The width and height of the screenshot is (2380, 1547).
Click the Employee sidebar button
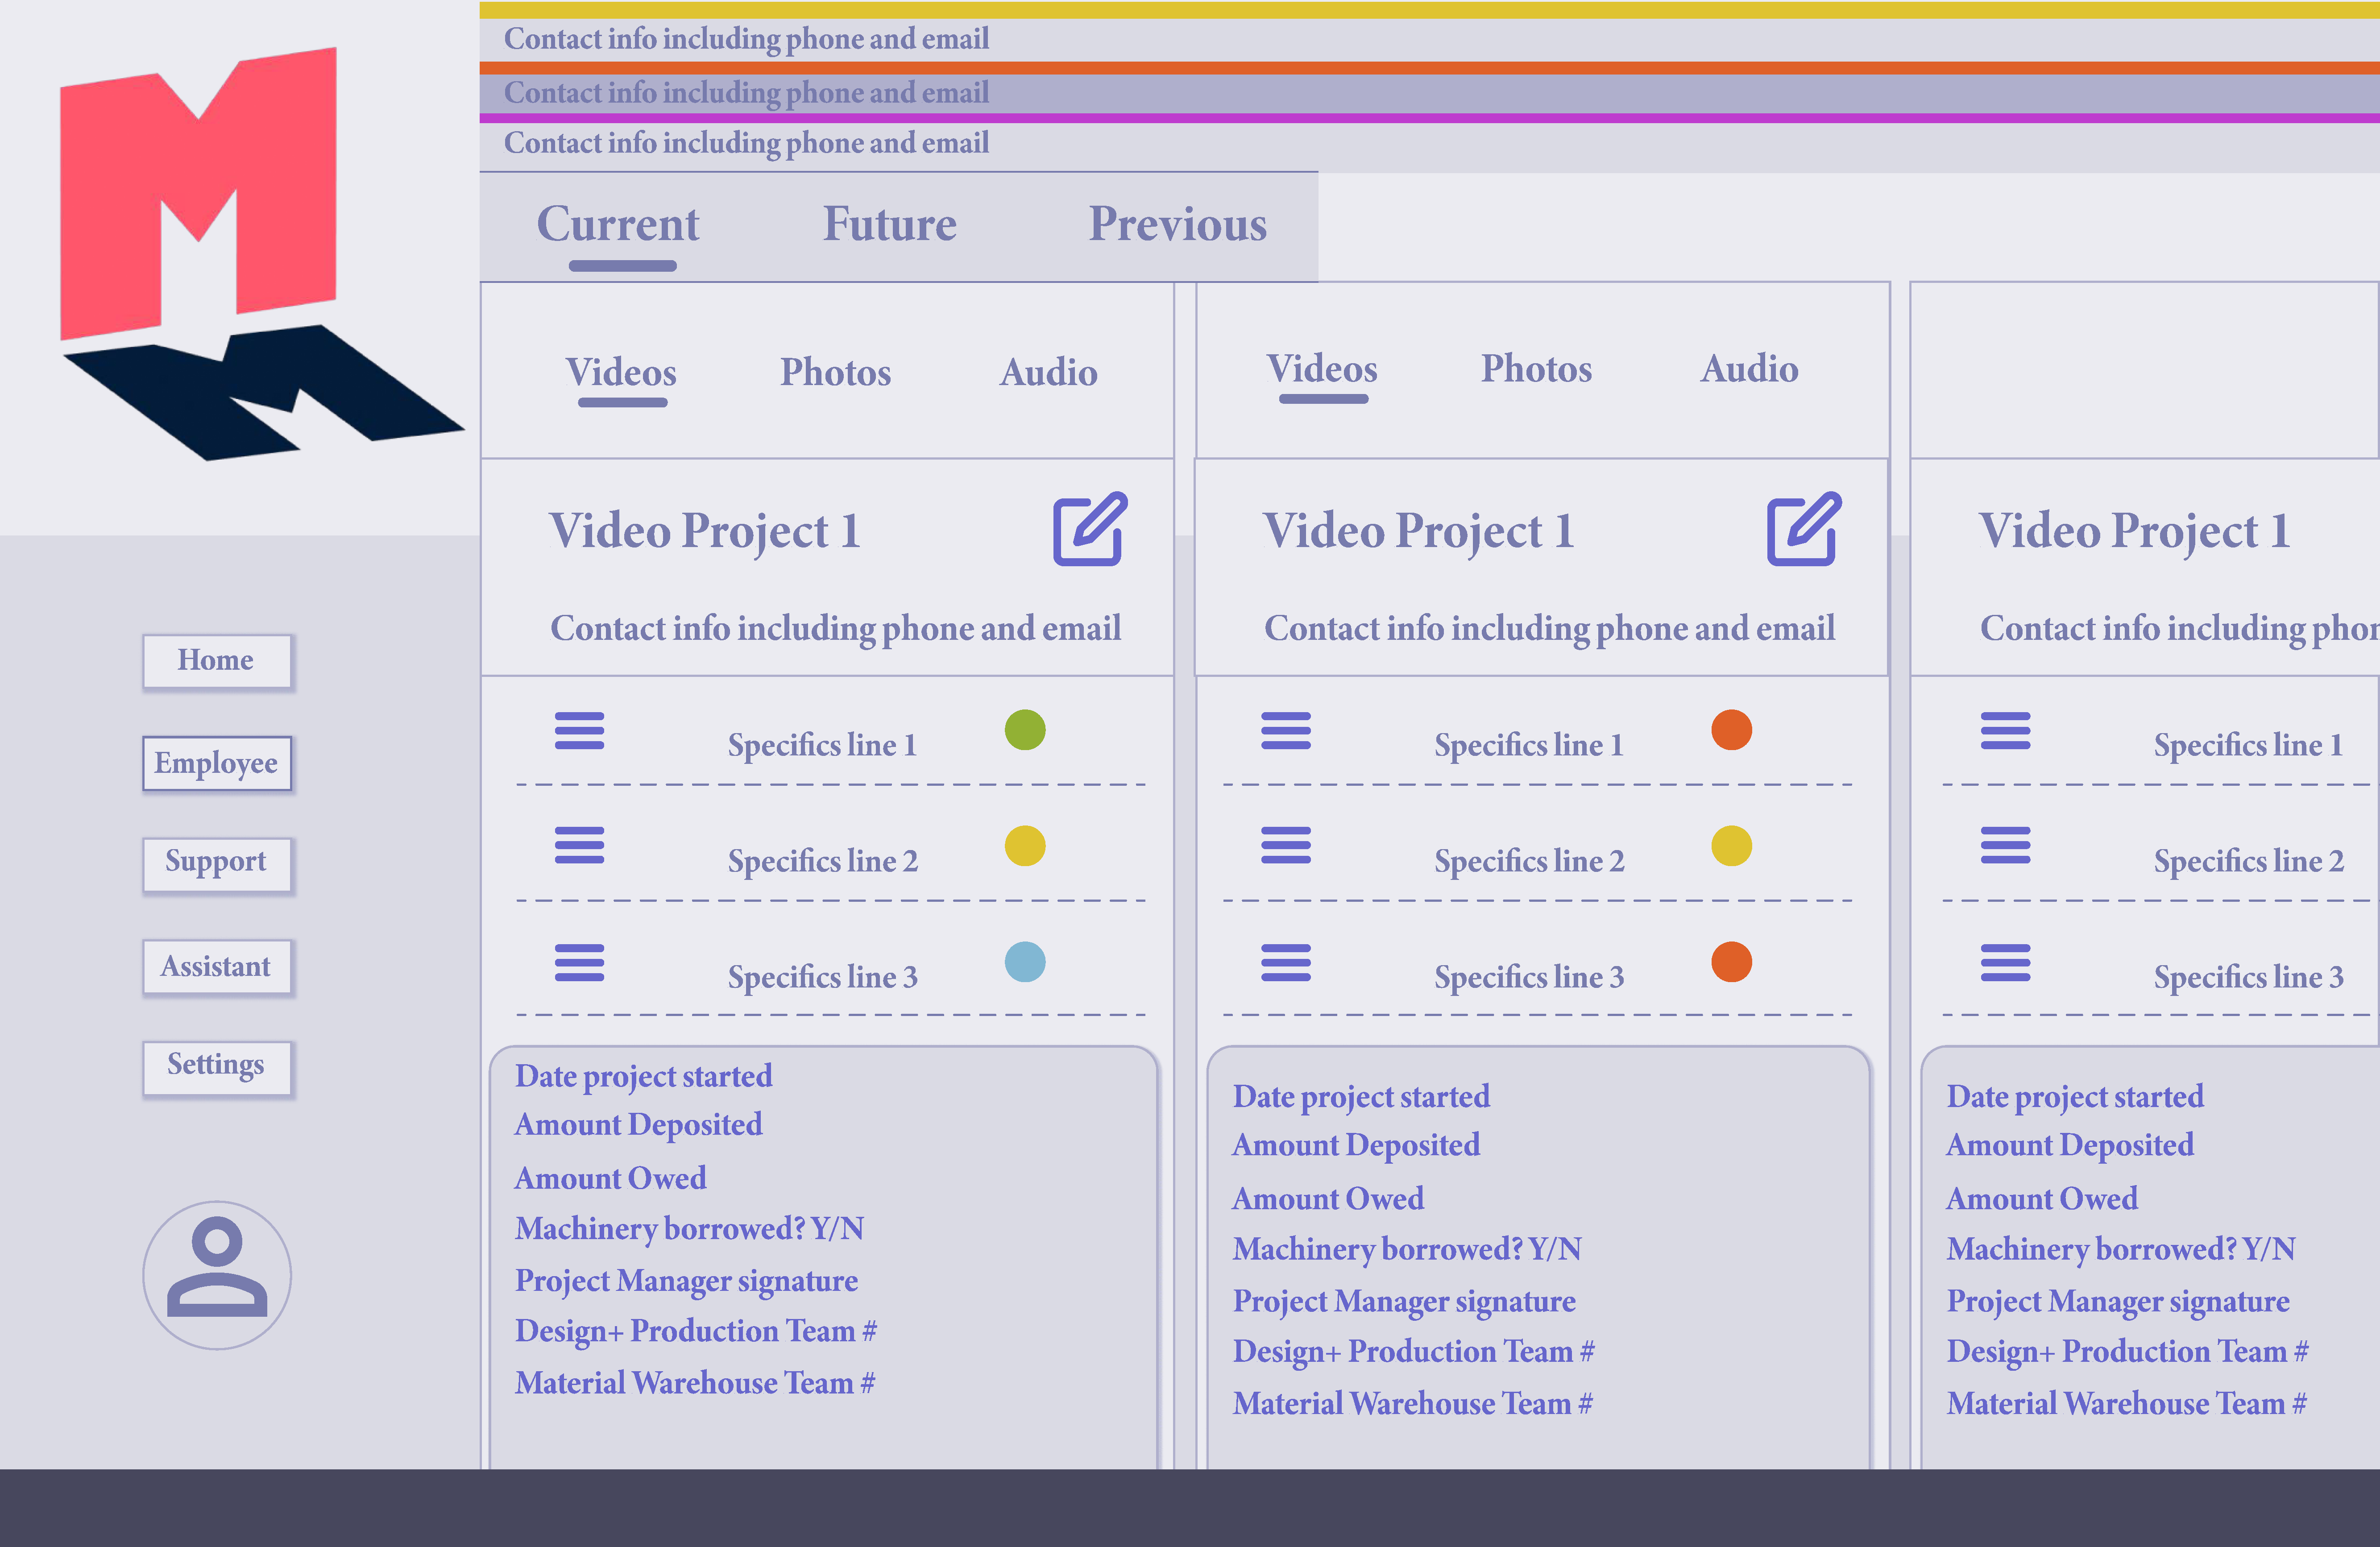[x=217, y=763]
